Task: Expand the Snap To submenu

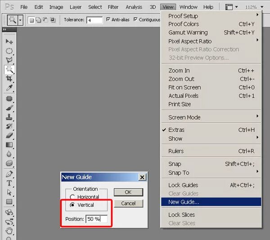Action: point(211,173)
